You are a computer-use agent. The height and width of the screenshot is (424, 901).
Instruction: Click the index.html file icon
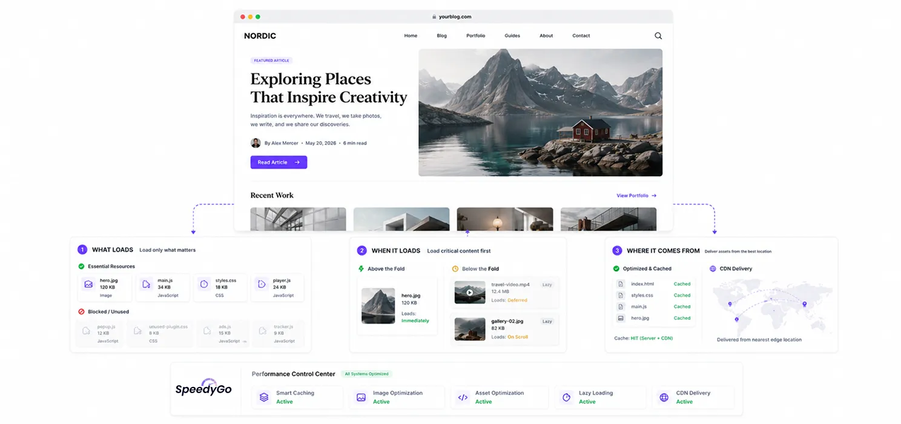(x=621, y=284)
